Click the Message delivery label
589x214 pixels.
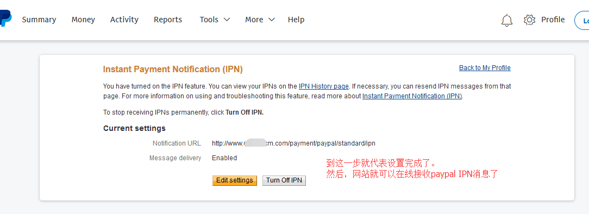176,158
